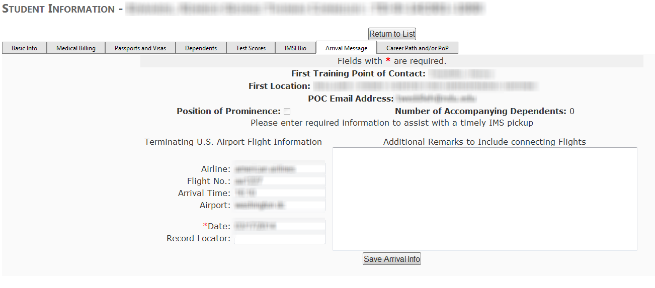
Task: Open the IMSI Bio tab
Action: point(295,48)
